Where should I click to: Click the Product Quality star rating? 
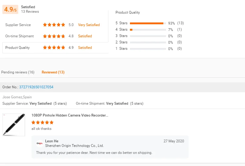[x=54, y=48]
